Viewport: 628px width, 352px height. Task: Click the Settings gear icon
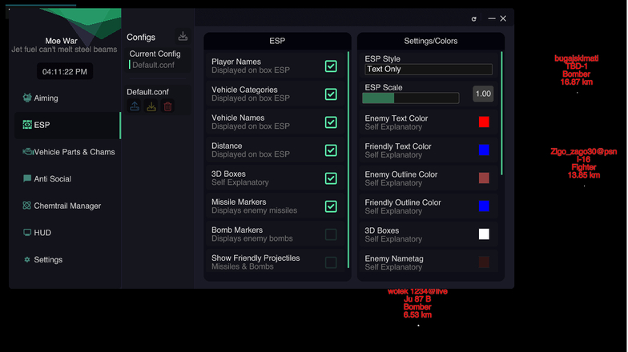(27, 259)
